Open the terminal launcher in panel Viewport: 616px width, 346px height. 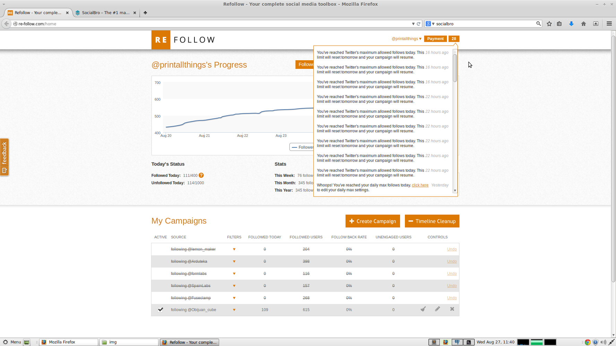(x=469, y=342)
